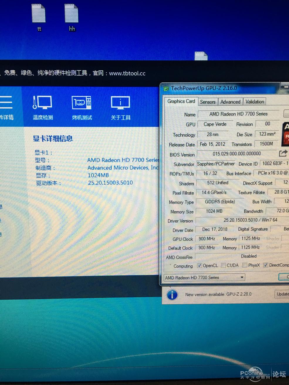289x385 pixels.
Task: Switch to the Sensors tab
Action: [x=208, y=102]
